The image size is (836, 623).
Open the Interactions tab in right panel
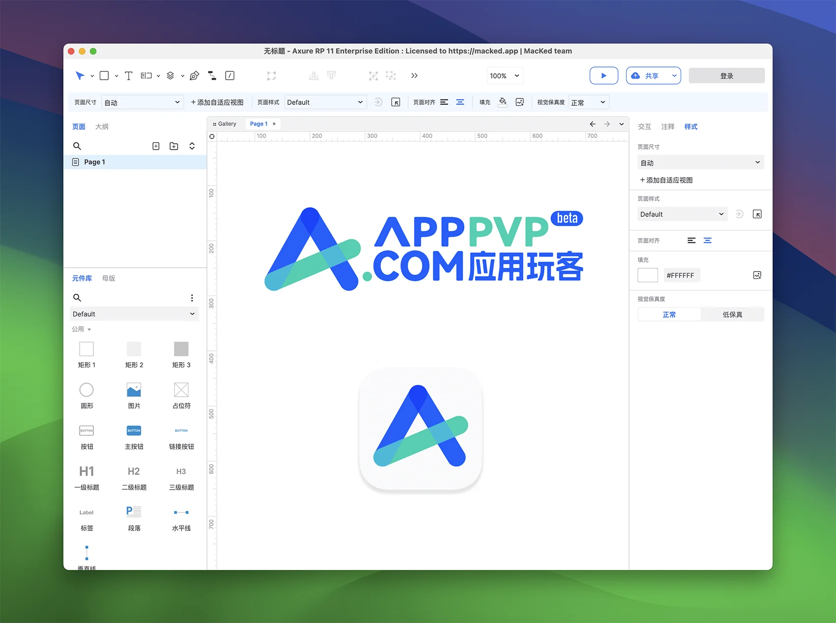644,126
